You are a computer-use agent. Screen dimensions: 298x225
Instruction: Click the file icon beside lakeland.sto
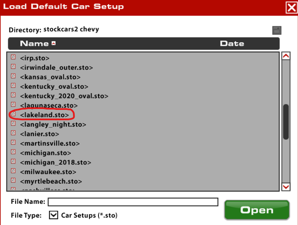13,115
